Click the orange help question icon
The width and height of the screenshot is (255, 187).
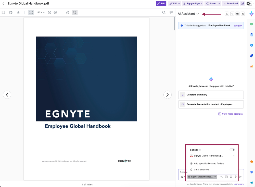(251, 162)
